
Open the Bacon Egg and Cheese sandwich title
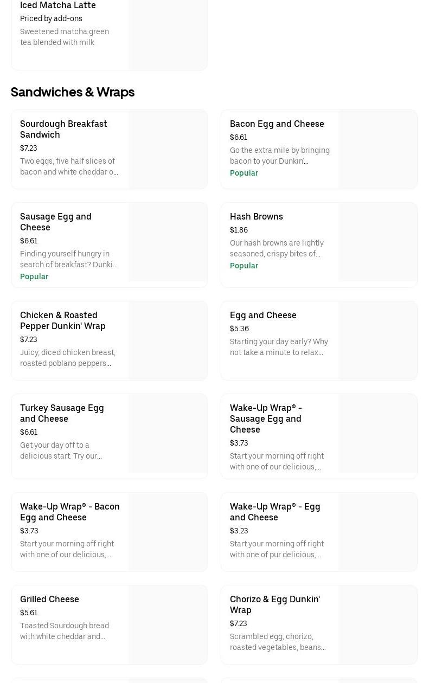pos(277,124)
